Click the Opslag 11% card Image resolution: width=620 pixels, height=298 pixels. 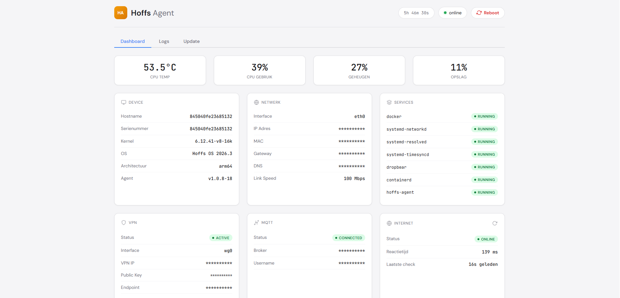click(x=459, y=71)
